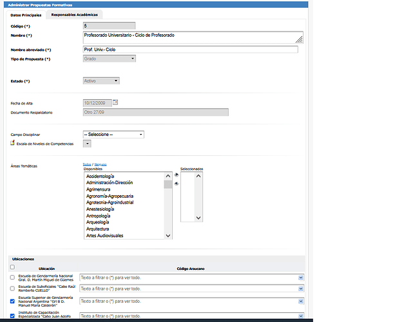Click the Nombre abreviado input field
395x322 pixels.
(x=191, y=50)
